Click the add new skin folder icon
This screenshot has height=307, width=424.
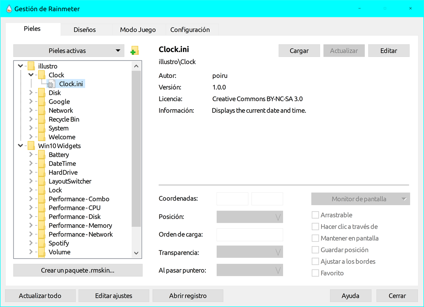pyautogui.click(x=135, y=51)
